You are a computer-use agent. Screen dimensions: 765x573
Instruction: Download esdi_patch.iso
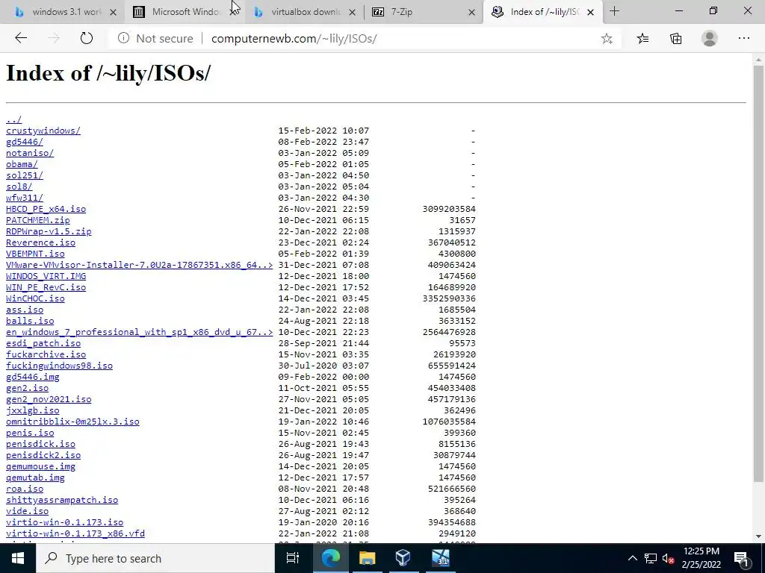[43, 343]
